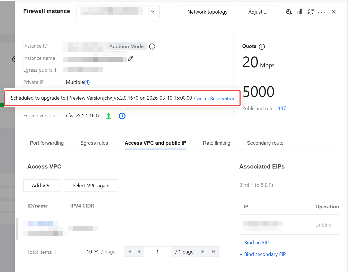Open the Rate limiting tab
This screenshot has width=348, height=272.
point(217,143)
